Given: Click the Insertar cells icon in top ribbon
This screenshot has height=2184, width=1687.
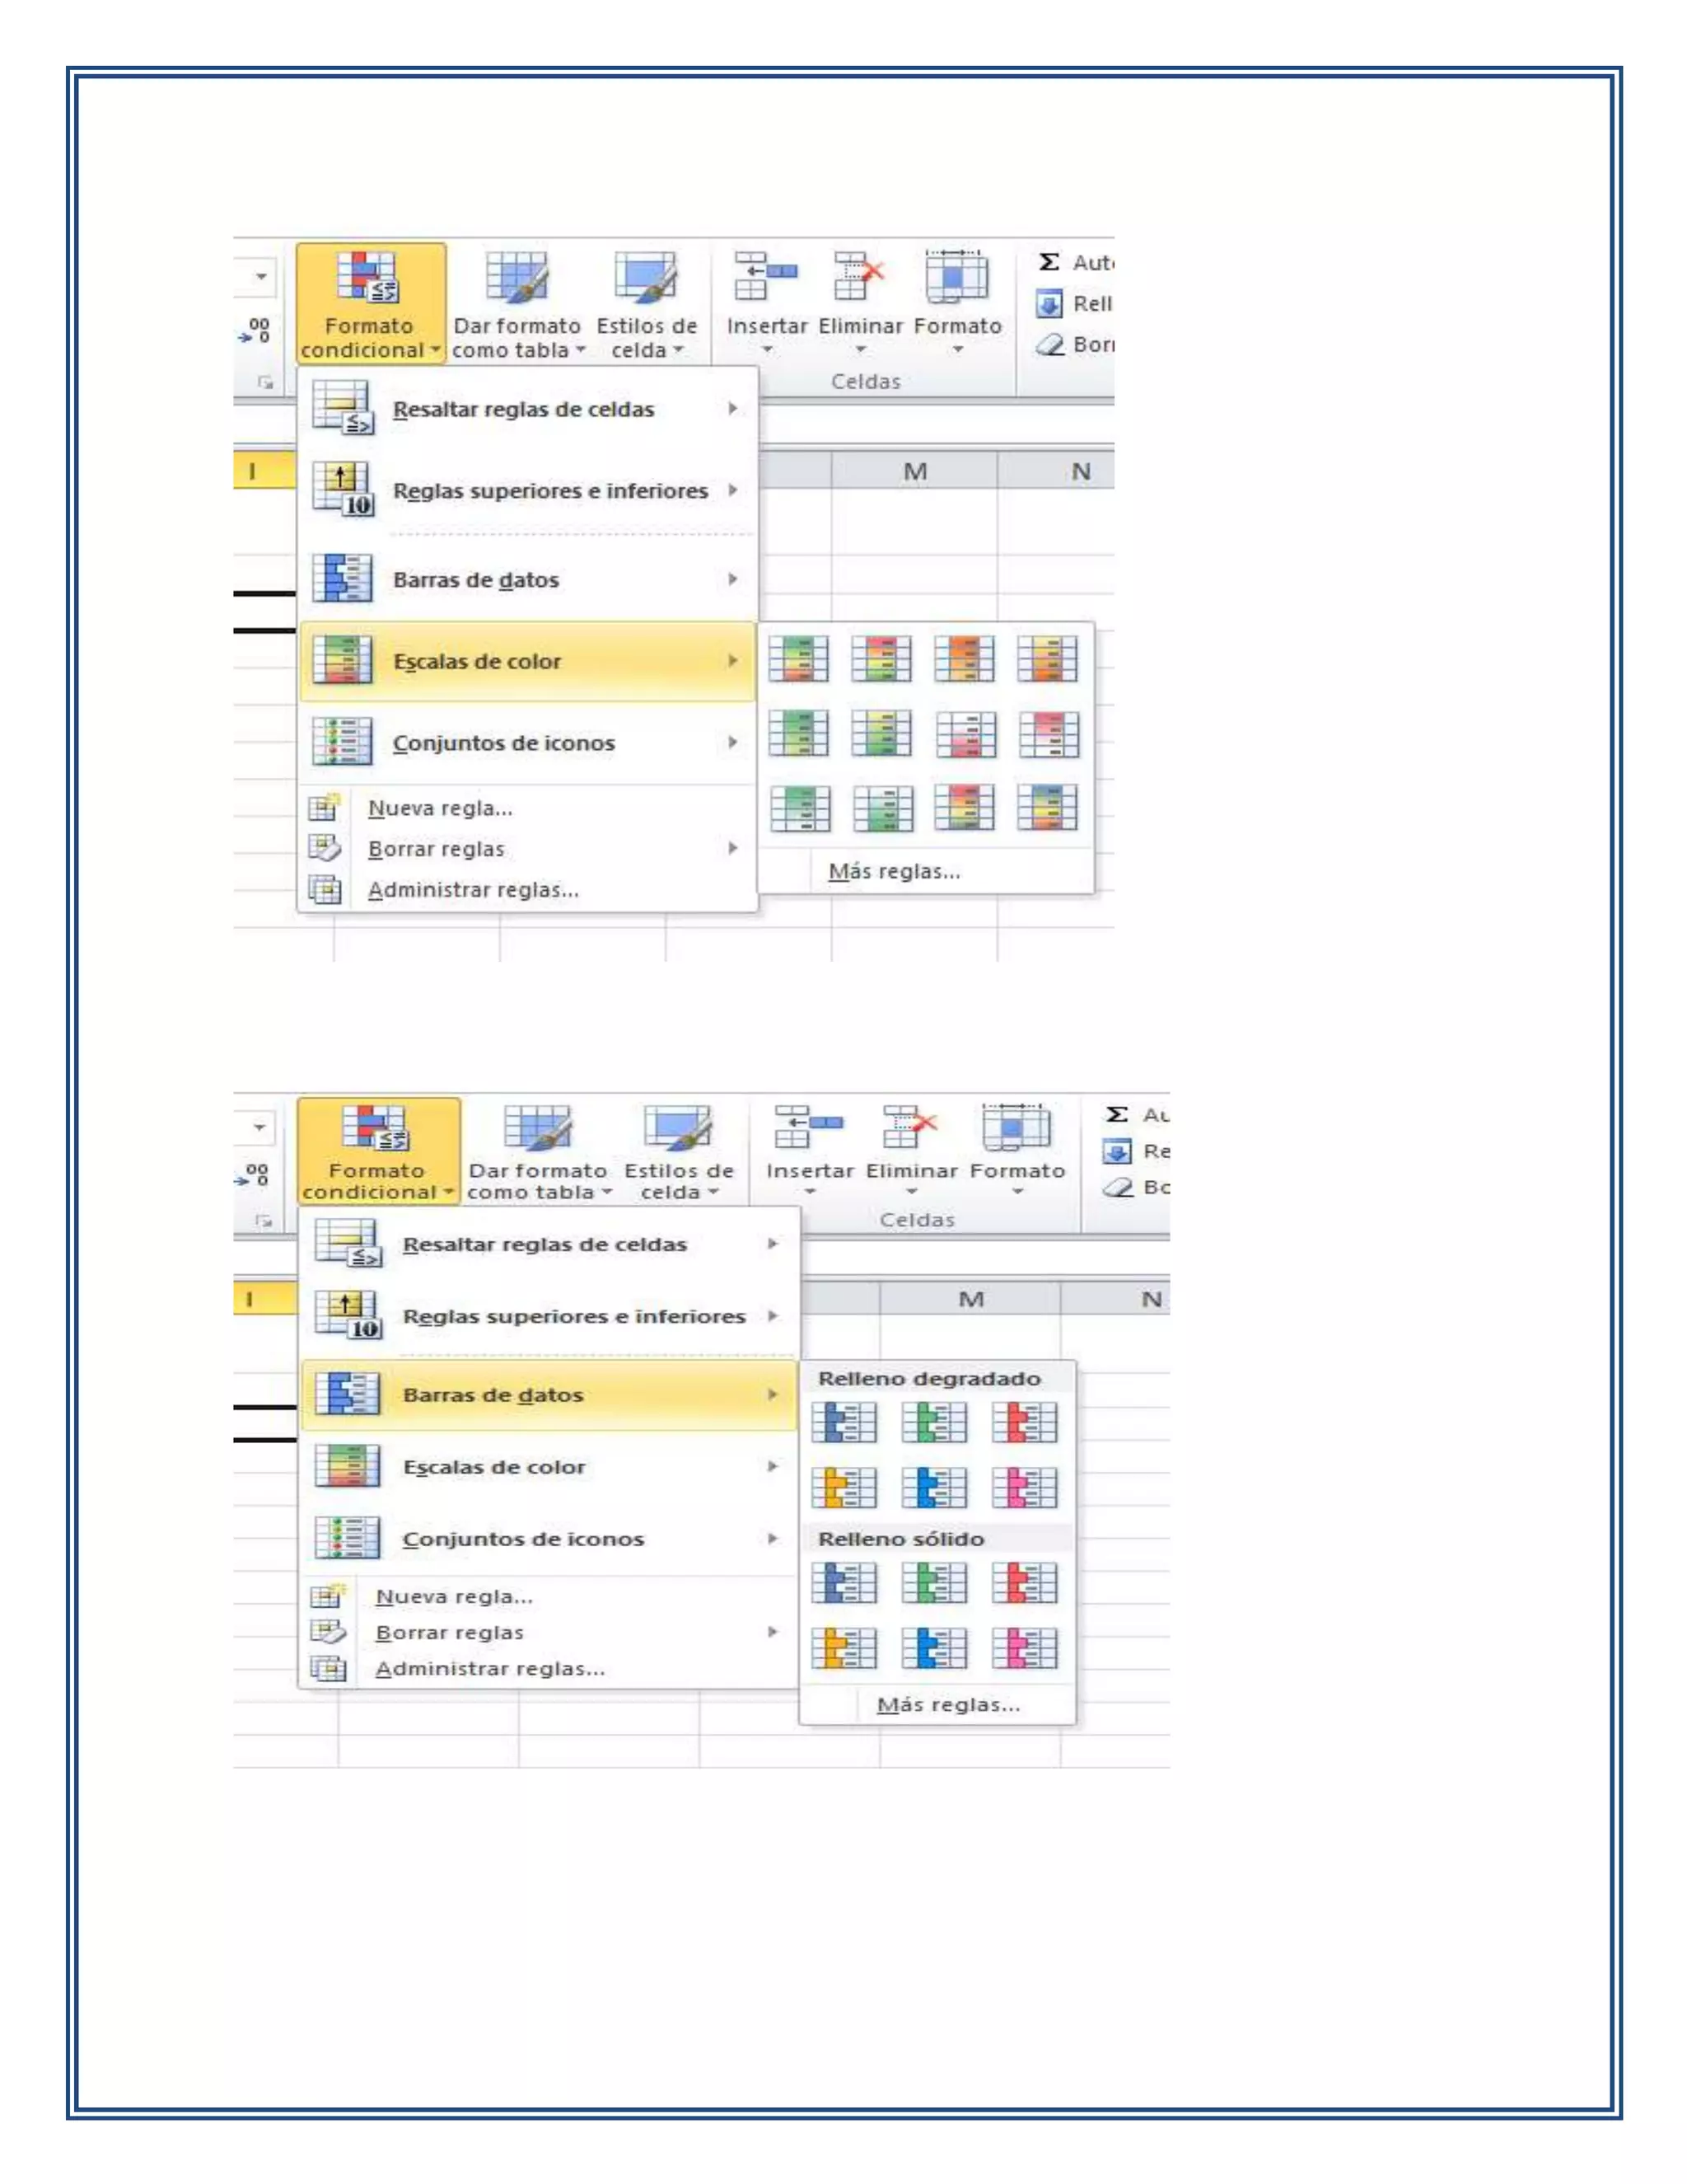Looking at the screenshot, I should 765,277.
